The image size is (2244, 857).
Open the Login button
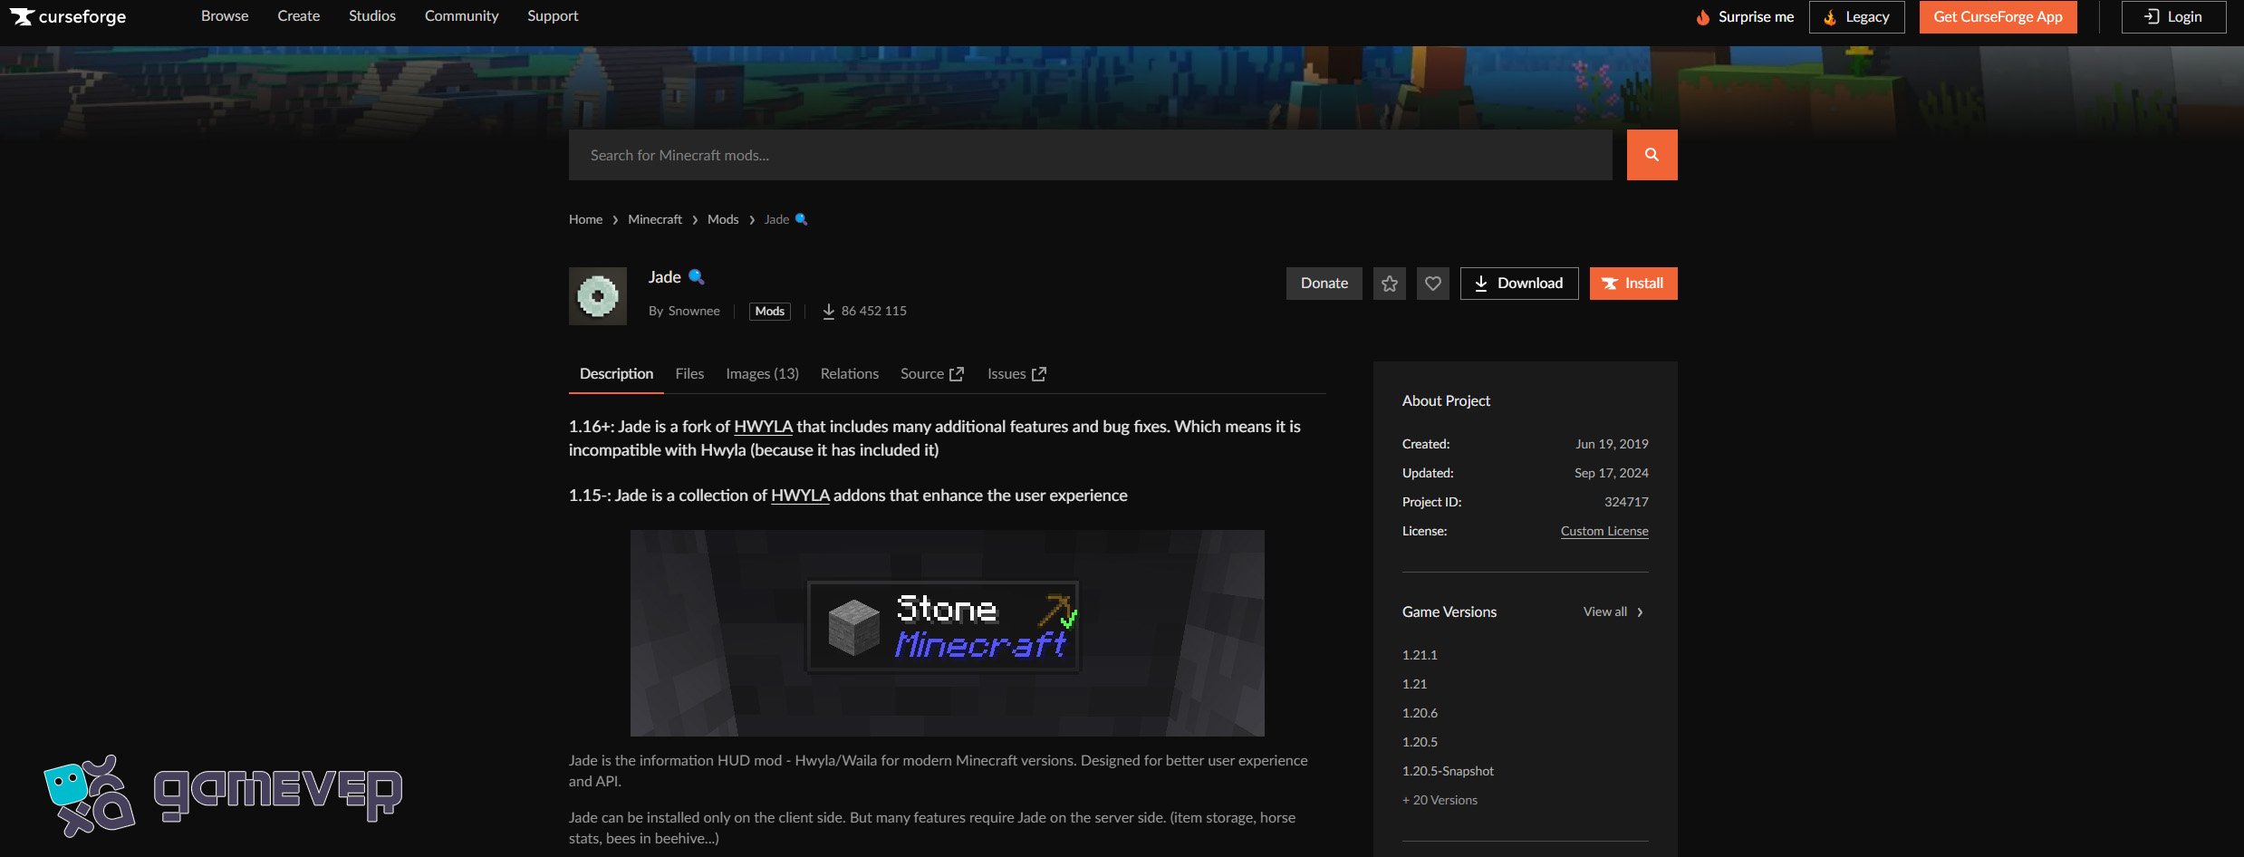(2172, 17)
